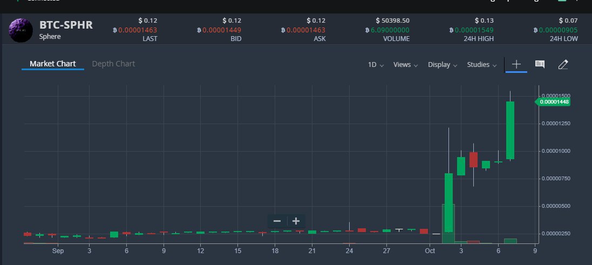Open the 1D interval dropdown

[376, 65]
